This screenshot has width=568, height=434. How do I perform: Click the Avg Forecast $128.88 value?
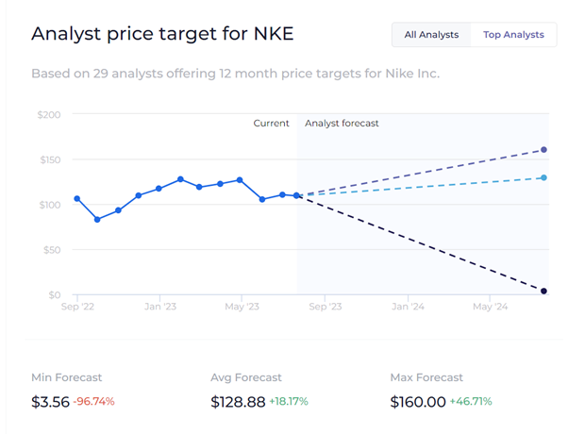237,402
